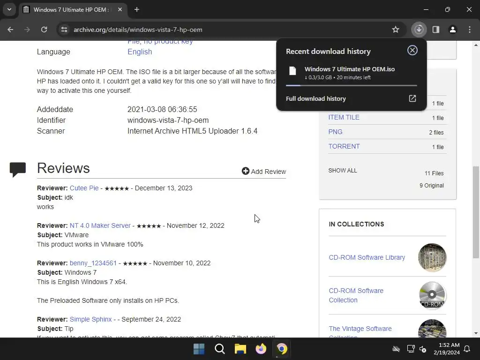Toggle the downloads toolbar icon
Image resolution: width=480 pixels, height=360 pixels.
pyautogui.click(x=419, y=30)
